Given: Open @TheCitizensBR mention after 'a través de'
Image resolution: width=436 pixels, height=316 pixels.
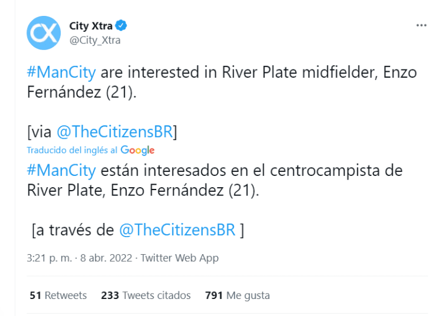Looking at the screenshot, I should [177, 230].
